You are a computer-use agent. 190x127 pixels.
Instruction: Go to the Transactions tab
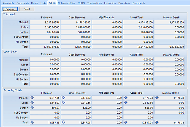94,3
